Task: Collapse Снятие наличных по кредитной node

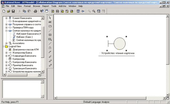Action: click(6, 31)
